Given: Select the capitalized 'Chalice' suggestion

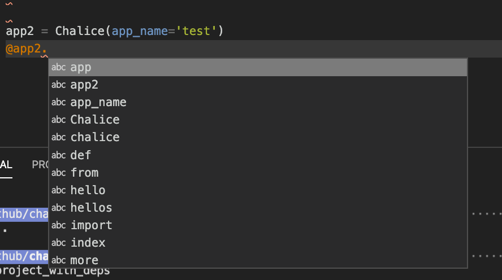Looking at the screenshot, I should pos(258,120).
